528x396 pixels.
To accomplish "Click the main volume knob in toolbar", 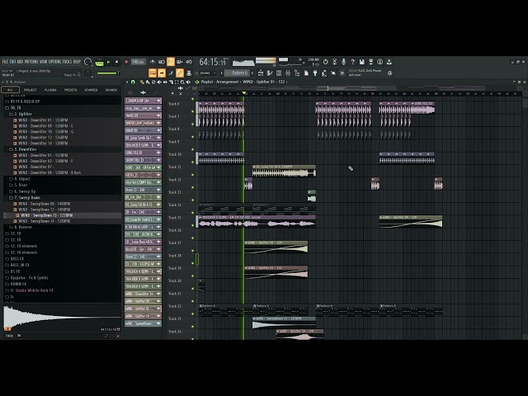I will (x=87, y=62).
